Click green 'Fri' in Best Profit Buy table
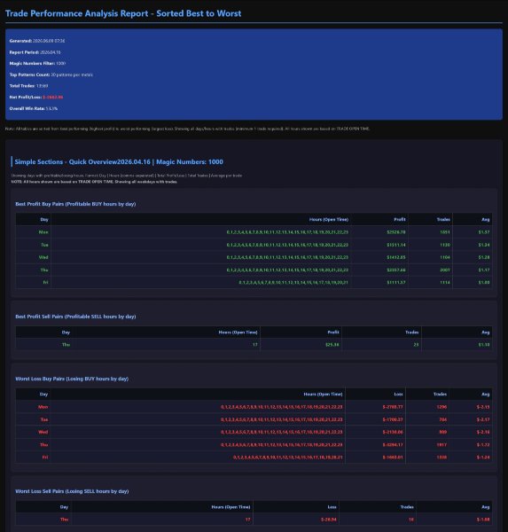Viewport: 508px width, 532px height. pos(45,282)
